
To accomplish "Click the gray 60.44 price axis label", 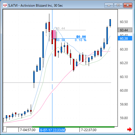I will coord(125,30).
